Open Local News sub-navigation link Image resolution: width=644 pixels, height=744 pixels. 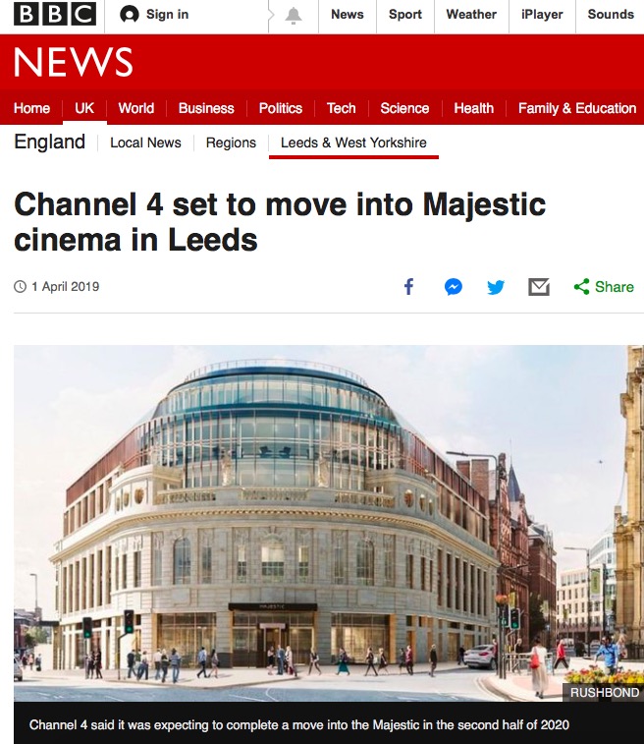pos(145,143)
